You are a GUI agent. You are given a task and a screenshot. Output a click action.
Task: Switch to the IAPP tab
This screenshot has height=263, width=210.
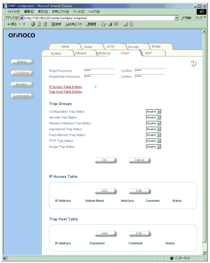coord(148,53)
